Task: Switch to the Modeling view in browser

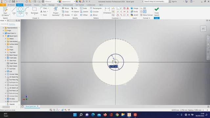Action: point(12,24)
